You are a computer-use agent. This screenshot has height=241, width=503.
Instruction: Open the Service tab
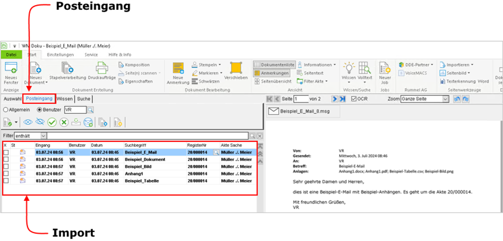(x=91, y=54)
